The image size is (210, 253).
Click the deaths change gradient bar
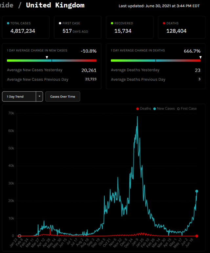click(156, 61)
